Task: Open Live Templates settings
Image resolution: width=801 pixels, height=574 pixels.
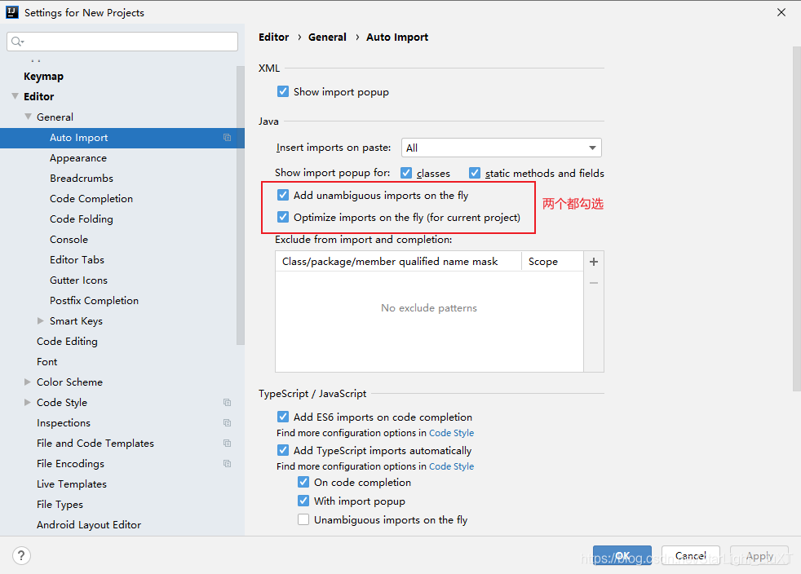Action: pyautogui.click(x=72, y=484)
